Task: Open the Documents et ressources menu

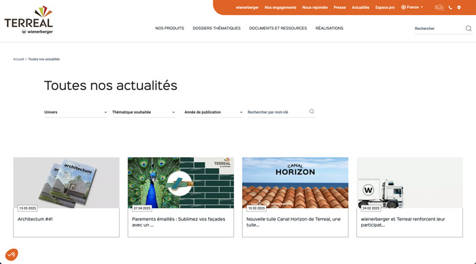Action: pyautogui.click(x=278, y=29)
